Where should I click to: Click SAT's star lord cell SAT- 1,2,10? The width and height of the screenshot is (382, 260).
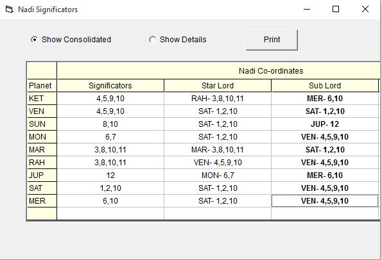tap(218, 188)
